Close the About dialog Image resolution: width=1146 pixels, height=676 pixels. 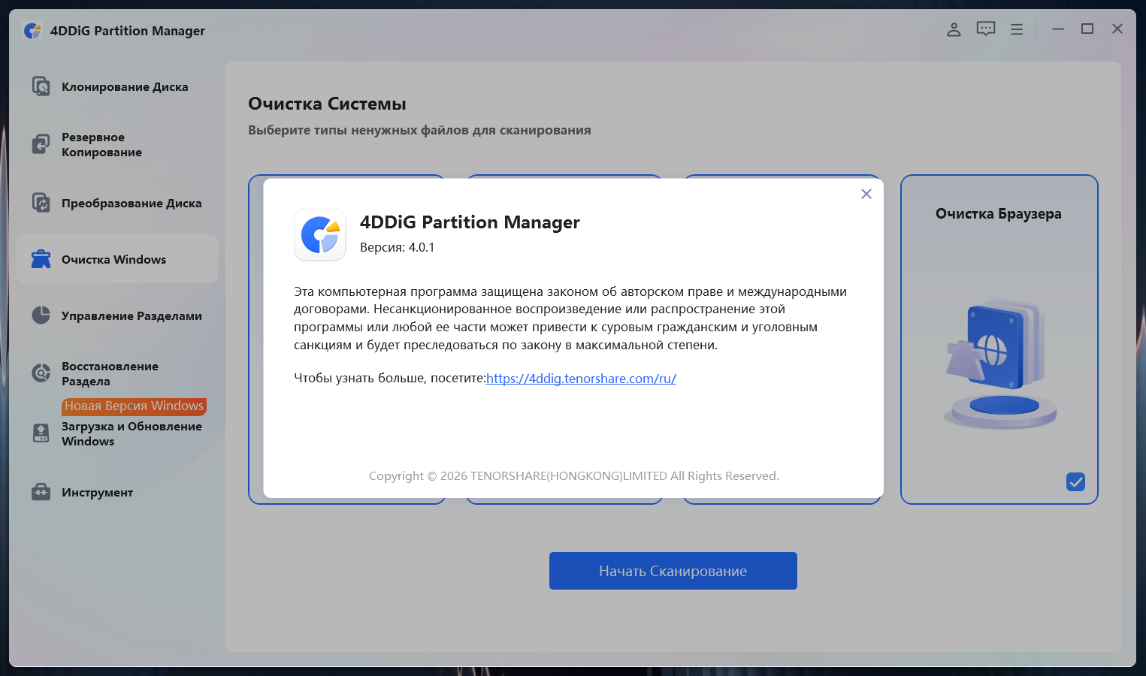866,194
